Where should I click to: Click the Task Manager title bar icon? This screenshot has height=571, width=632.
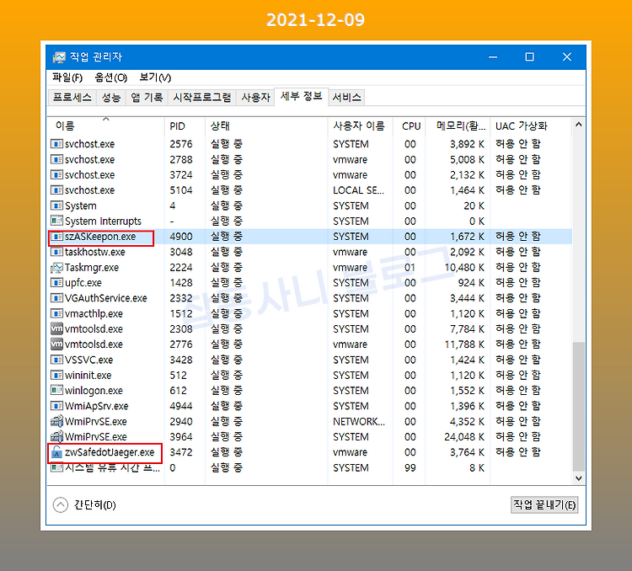59,57
